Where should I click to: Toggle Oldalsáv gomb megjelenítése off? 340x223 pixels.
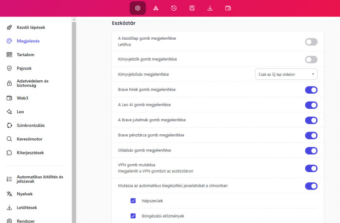(311, 151)
